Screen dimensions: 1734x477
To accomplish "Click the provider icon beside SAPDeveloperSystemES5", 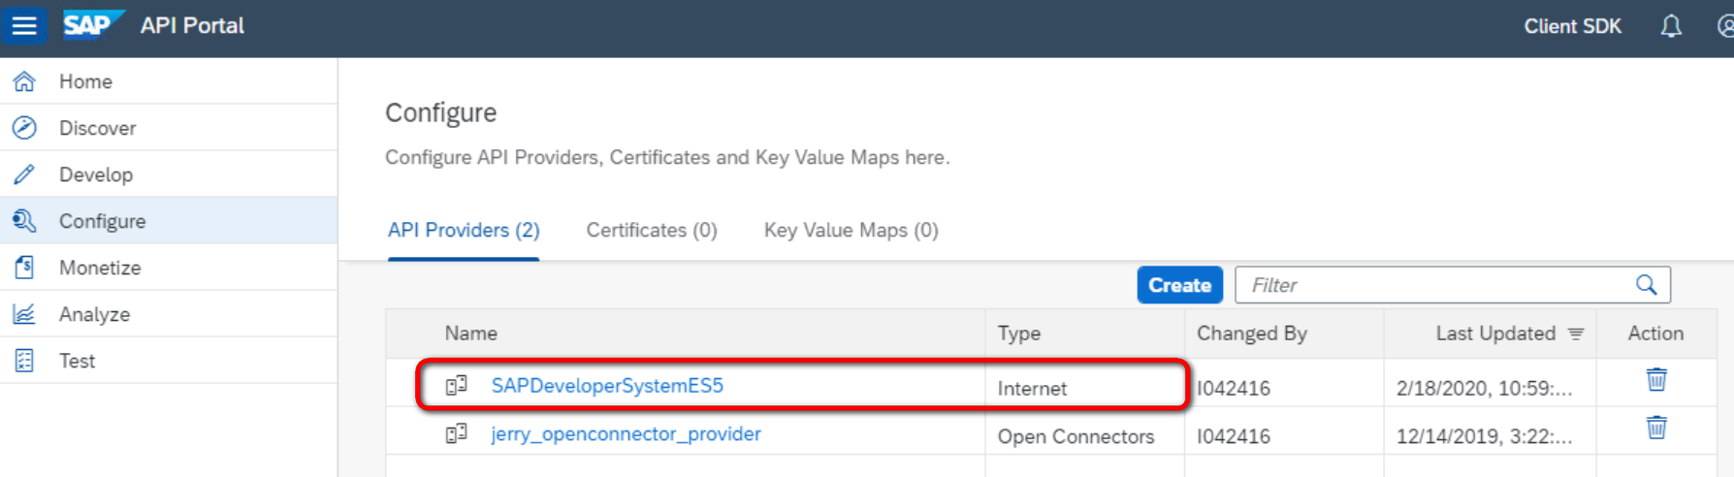I will [456, 386].
